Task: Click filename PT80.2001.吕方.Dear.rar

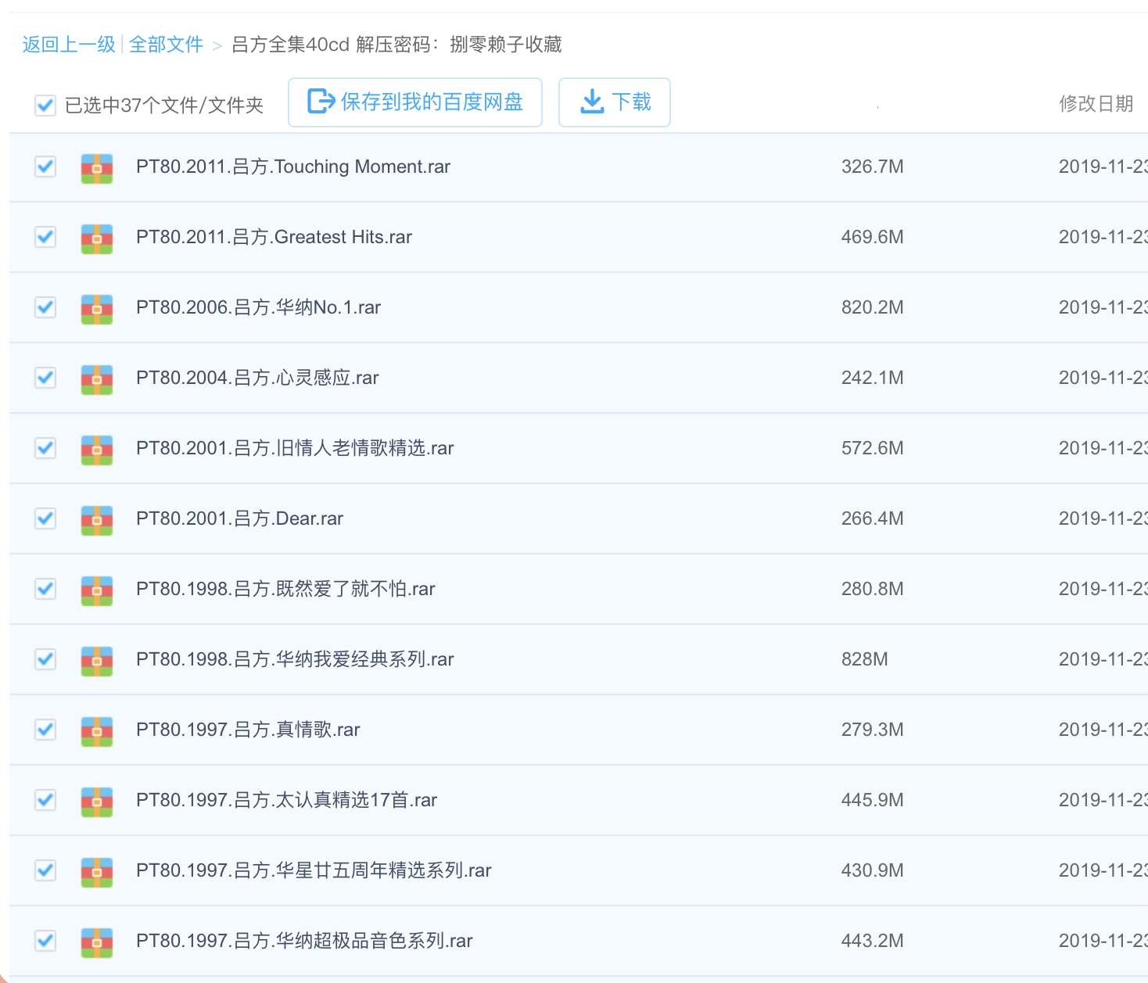Action: pyautogui.click(x=239, y=518)
